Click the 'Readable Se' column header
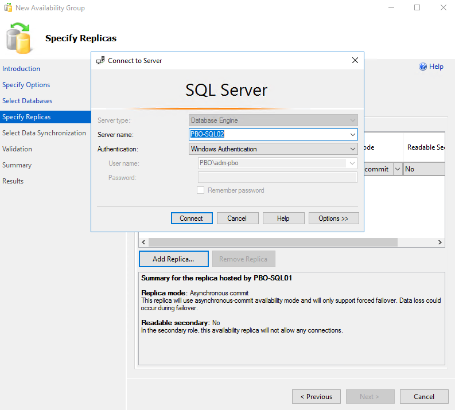This screenshot has height=410, width=455. (x=424, y=147)
